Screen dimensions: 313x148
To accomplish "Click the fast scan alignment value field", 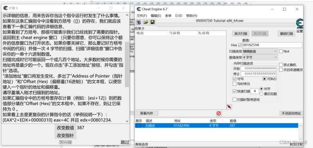I will 254,91.
